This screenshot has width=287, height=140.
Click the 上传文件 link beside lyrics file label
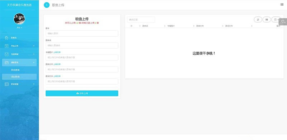57,76
